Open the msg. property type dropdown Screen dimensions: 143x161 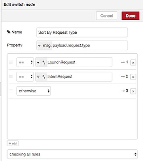(45, 46)
